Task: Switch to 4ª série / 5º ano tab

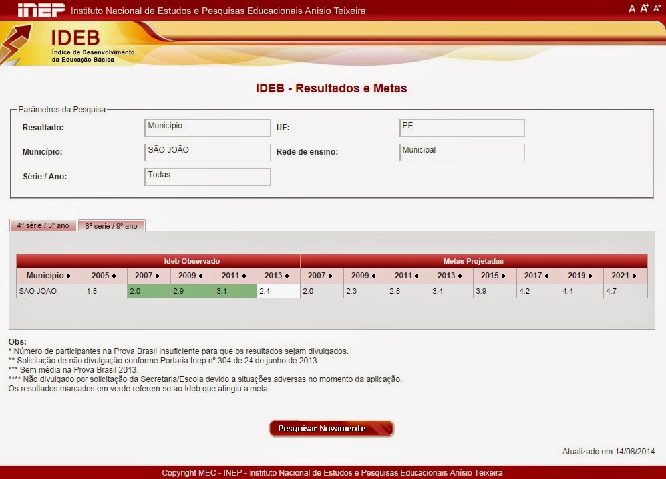Action: (43, 225)
